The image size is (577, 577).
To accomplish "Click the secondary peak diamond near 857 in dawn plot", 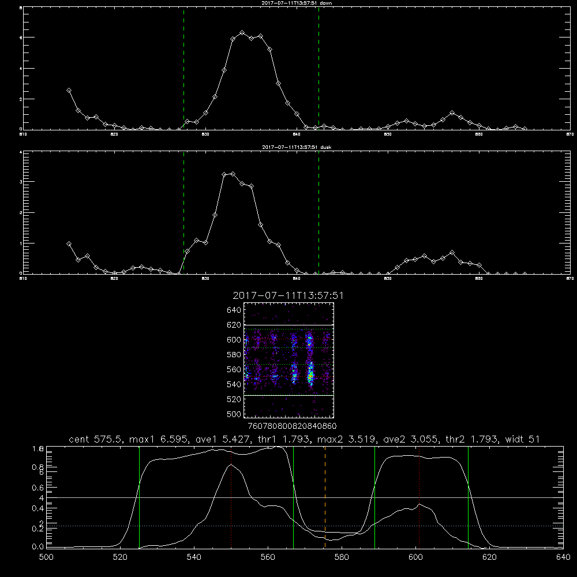I will pos(452,113).
